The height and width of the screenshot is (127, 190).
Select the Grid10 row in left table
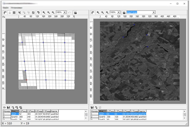[31, 117]
